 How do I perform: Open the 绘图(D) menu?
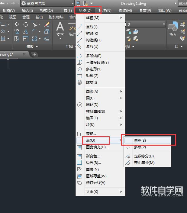pyautogui.click(x=85, y=11)
